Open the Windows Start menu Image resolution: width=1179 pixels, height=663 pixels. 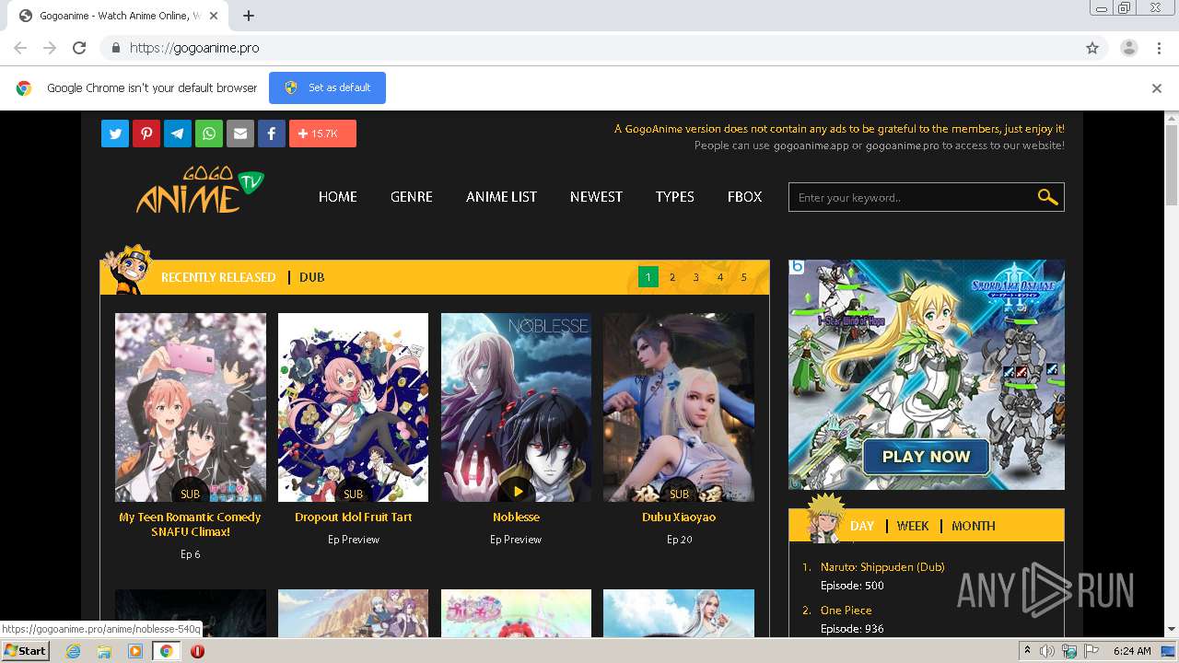click(x=26, y=651)
